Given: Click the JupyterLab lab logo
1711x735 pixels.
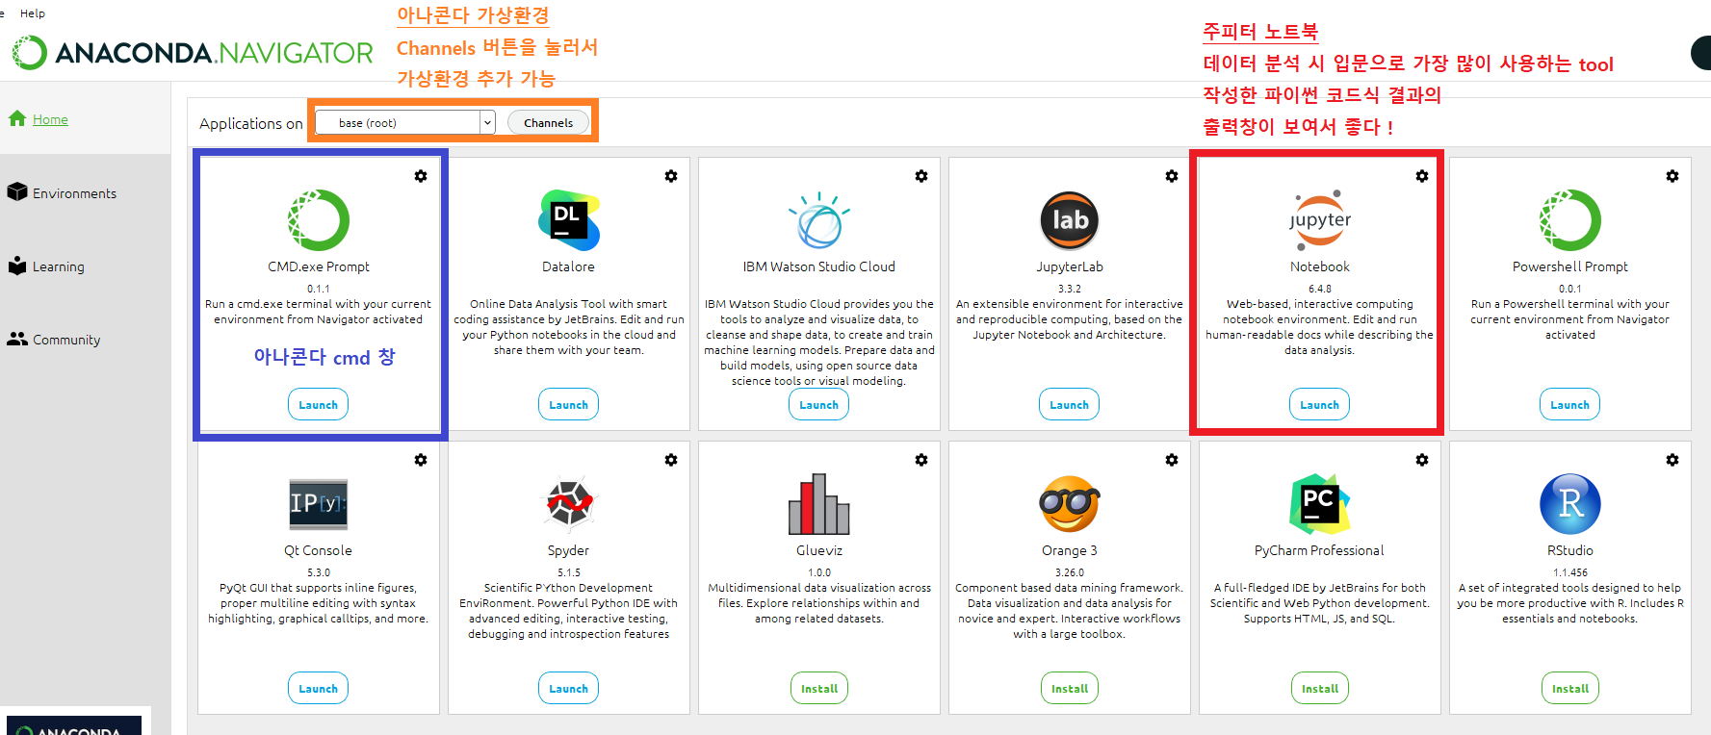Looking at the screenshot, I should pyautogui.click(x=1070, y=220).
